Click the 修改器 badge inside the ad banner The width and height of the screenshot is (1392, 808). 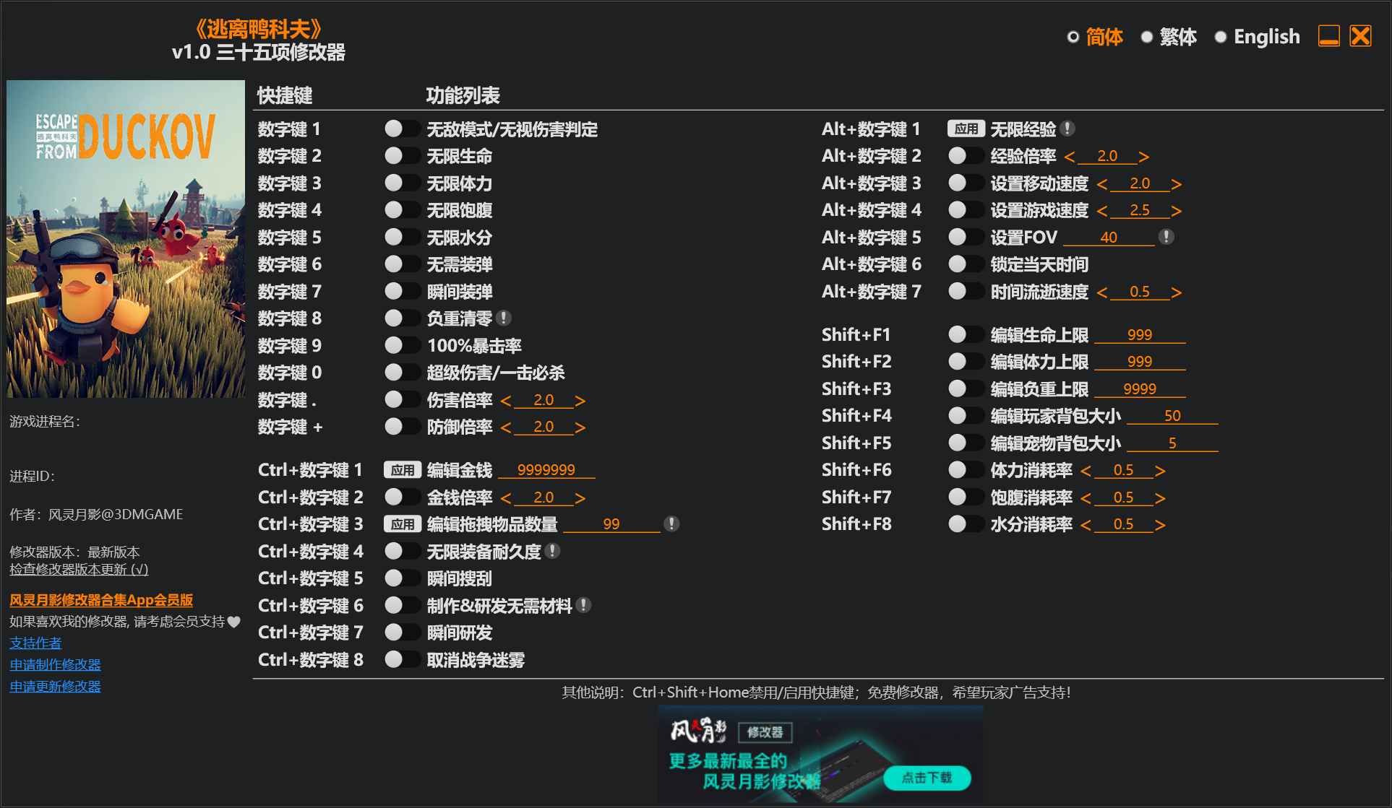pyautogui.click(x=766, y=732)
